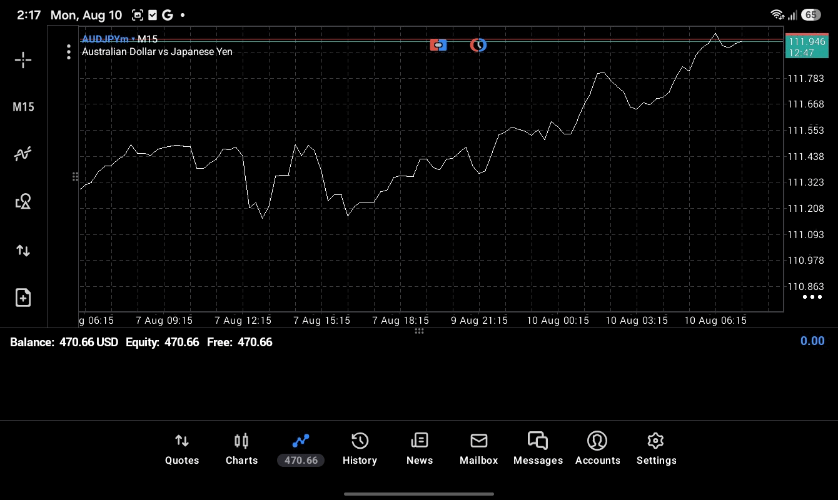Tap the new order document icon
The height and width of the screenshot is (500, 838).
(x=23, y=297)
